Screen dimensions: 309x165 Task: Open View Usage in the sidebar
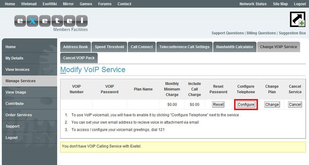tap(30, 92)
